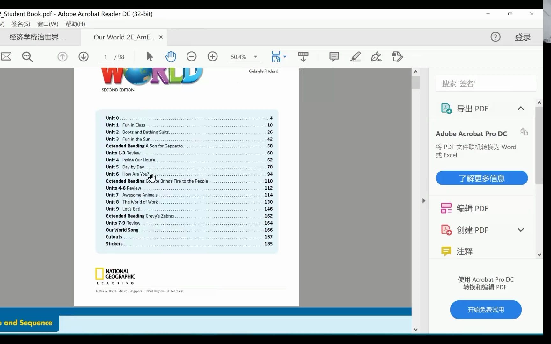The height and width of the screenshot is (344, 551).
Task: Click the Unit 0 contents entry
Action: pos(189,118)
